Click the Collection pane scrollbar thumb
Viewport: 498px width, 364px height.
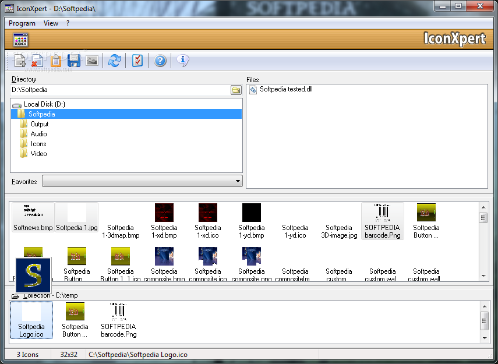pos(485,320)
